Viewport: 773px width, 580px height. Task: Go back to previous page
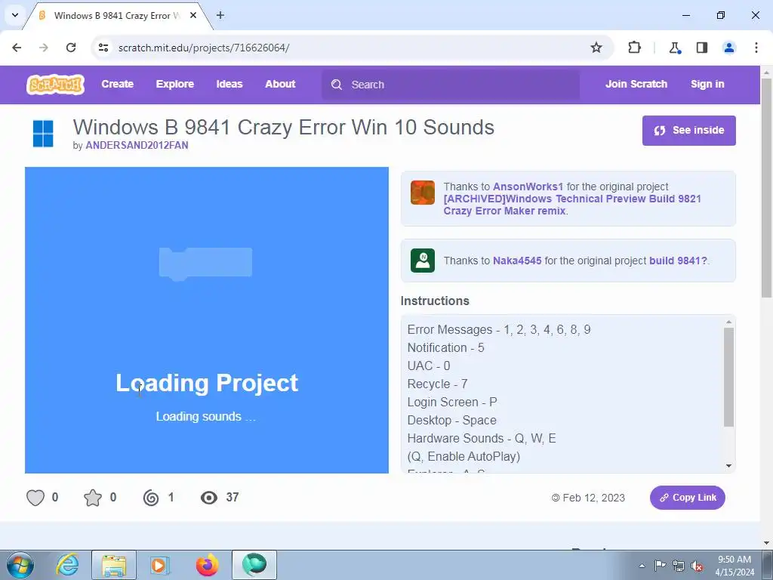pyautogui.click(x=17, y=48)
